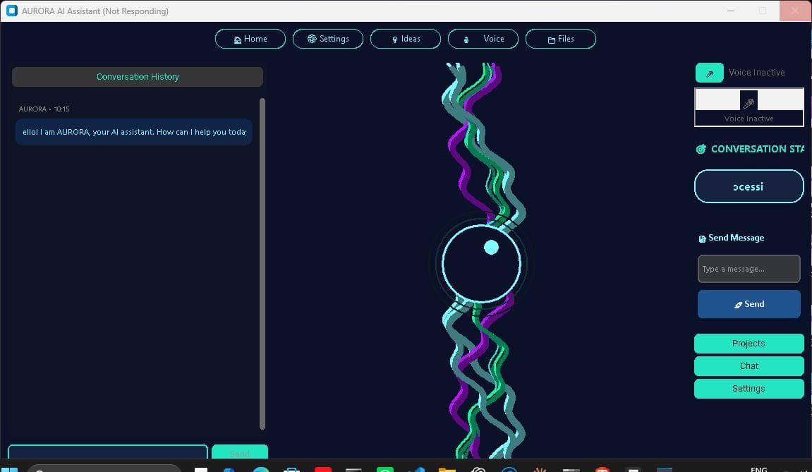
Task: Click the faded Send button below conversation history
Action: coord(240,452)
